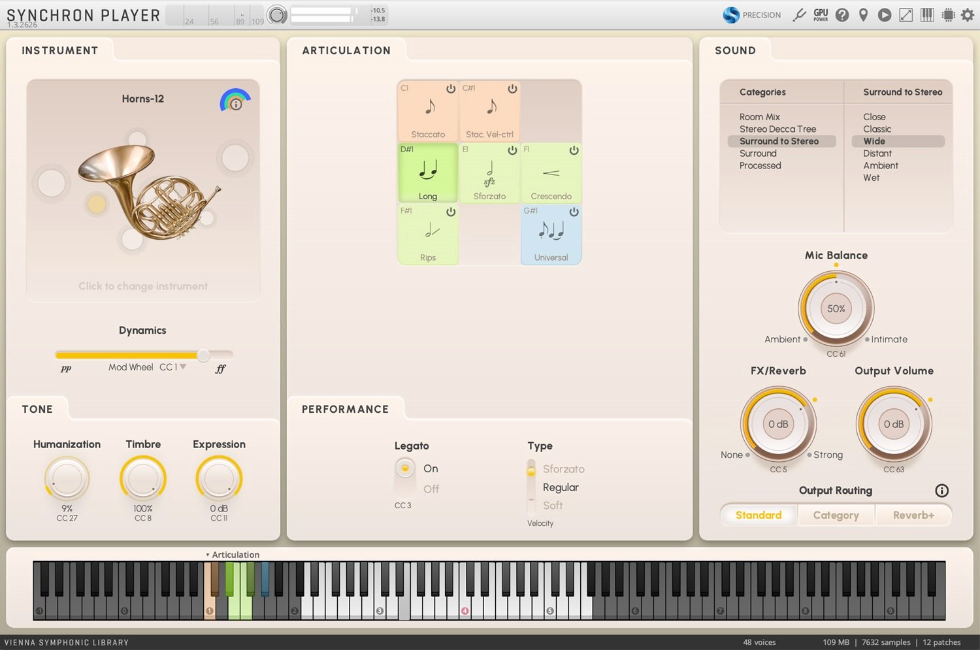Set Legato to Off

pyautogui.click(x=431, y=489)
